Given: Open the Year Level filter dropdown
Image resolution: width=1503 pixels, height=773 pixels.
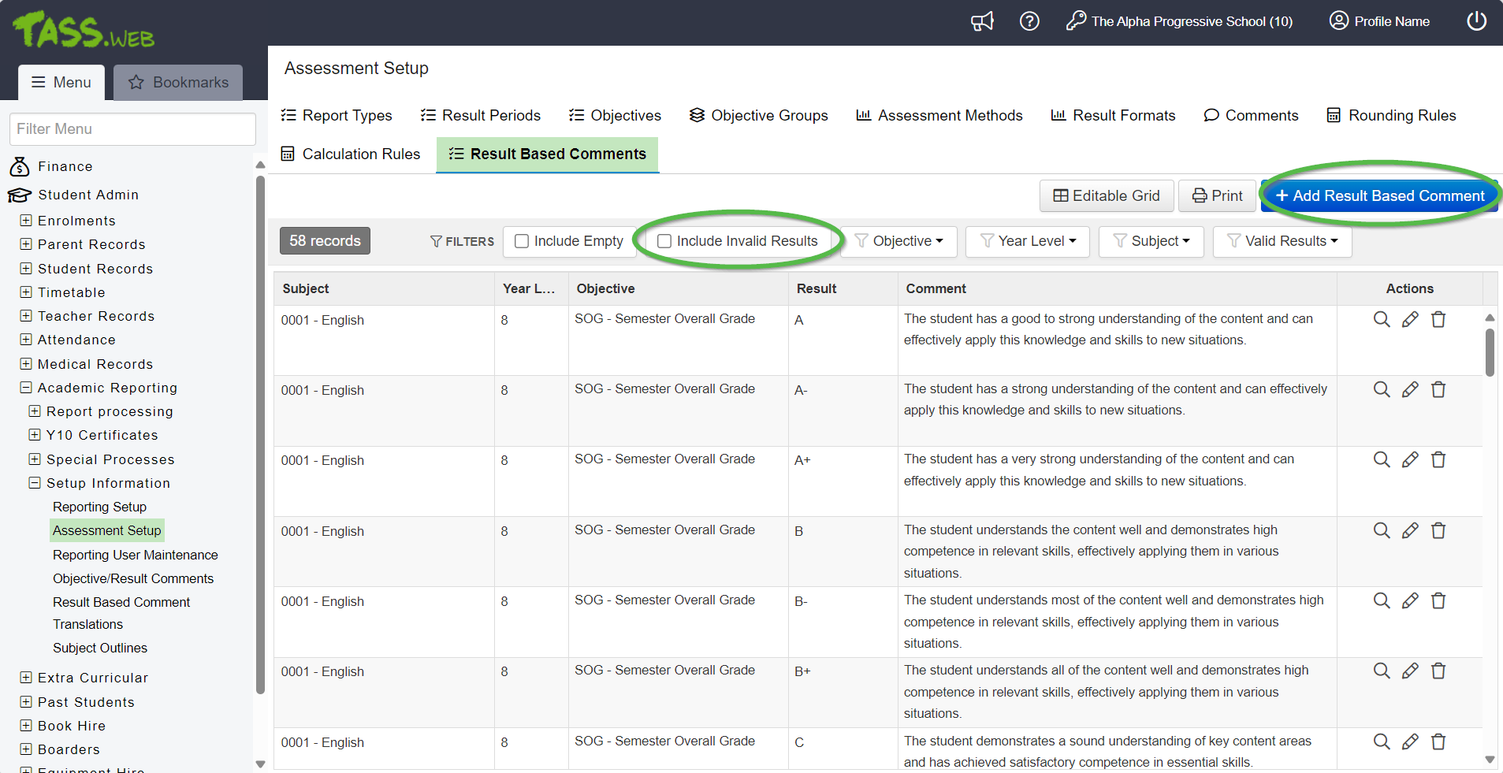Looking at the screenshot, I should tap(1028, 241).
